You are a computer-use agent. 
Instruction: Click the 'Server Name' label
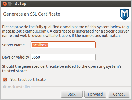tap(13, 45)
